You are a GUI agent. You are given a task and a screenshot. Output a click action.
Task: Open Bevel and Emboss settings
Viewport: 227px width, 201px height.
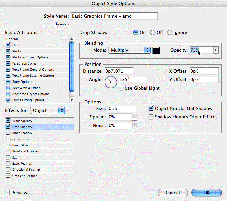pyautogui.click(x=40, y=151)
